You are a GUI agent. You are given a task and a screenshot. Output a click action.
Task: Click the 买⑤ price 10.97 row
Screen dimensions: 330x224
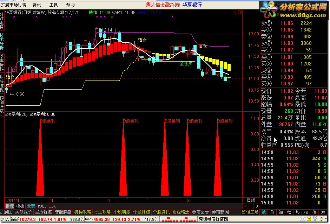tap(294, 84)
